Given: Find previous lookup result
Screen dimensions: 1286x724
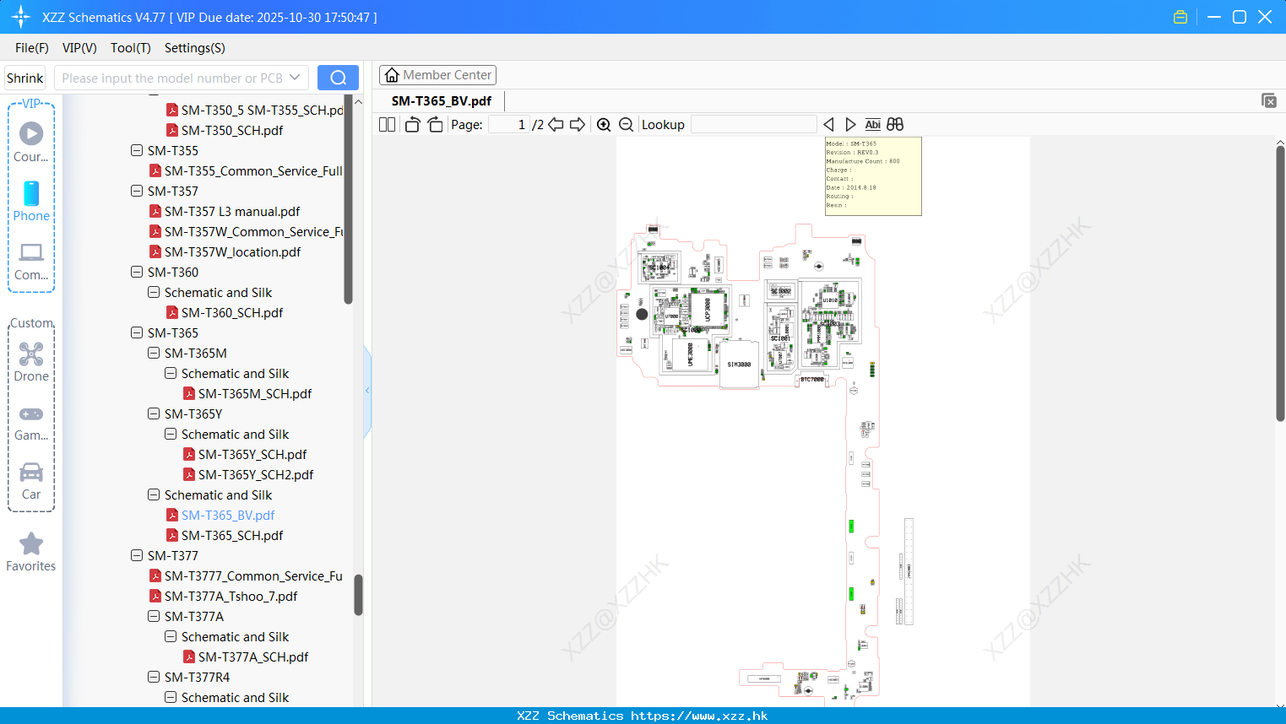Looking at the screenshot, I should coord(828,124).
